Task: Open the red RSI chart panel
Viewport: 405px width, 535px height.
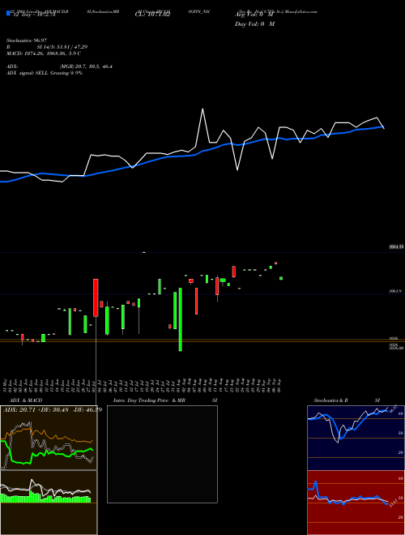Action: pos(356,503)
